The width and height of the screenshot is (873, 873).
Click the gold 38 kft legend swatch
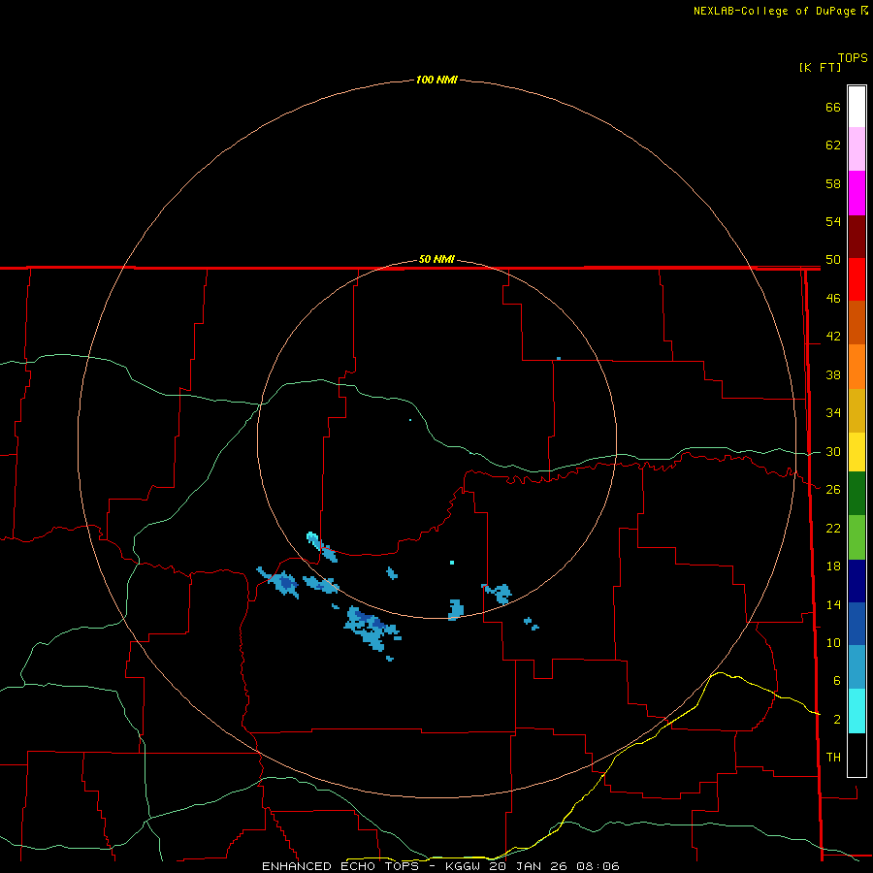857,410
